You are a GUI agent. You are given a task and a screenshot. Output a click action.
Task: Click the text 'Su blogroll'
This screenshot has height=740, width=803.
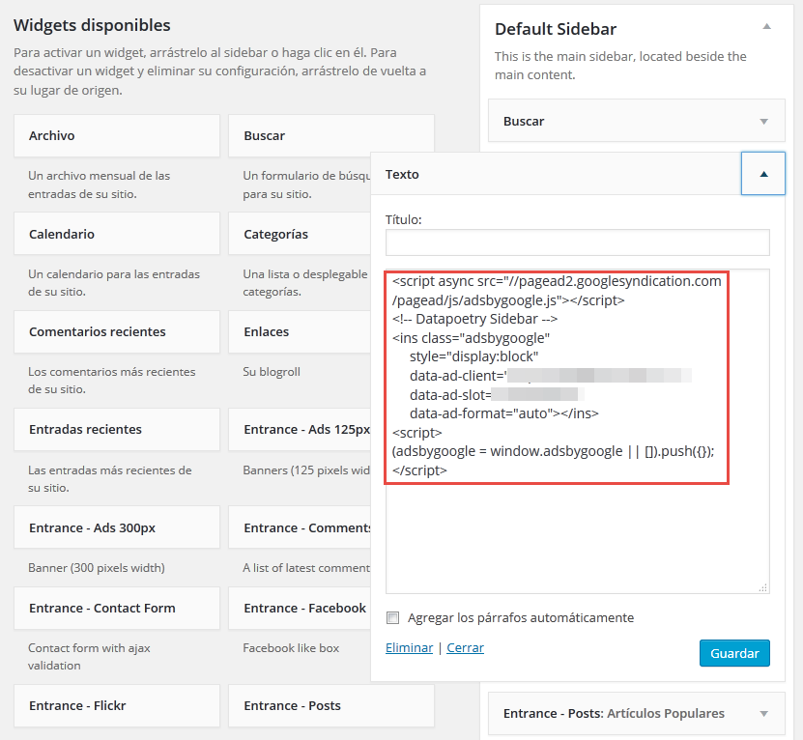(x=272, y=372)
